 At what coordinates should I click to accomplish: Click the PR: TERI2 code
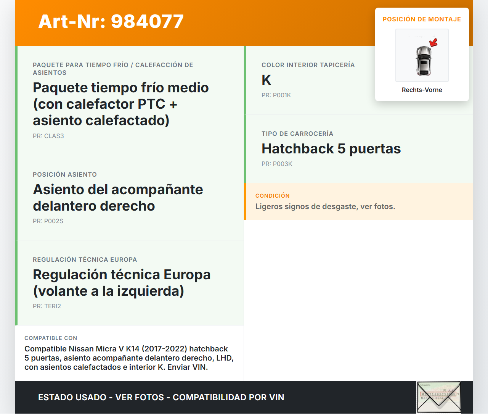click(47, 306)
